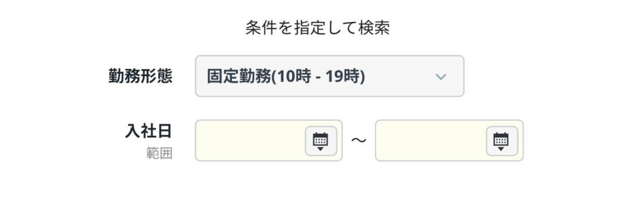Choose a work style from the 勤務形態 selector

[x=330, y=76]
